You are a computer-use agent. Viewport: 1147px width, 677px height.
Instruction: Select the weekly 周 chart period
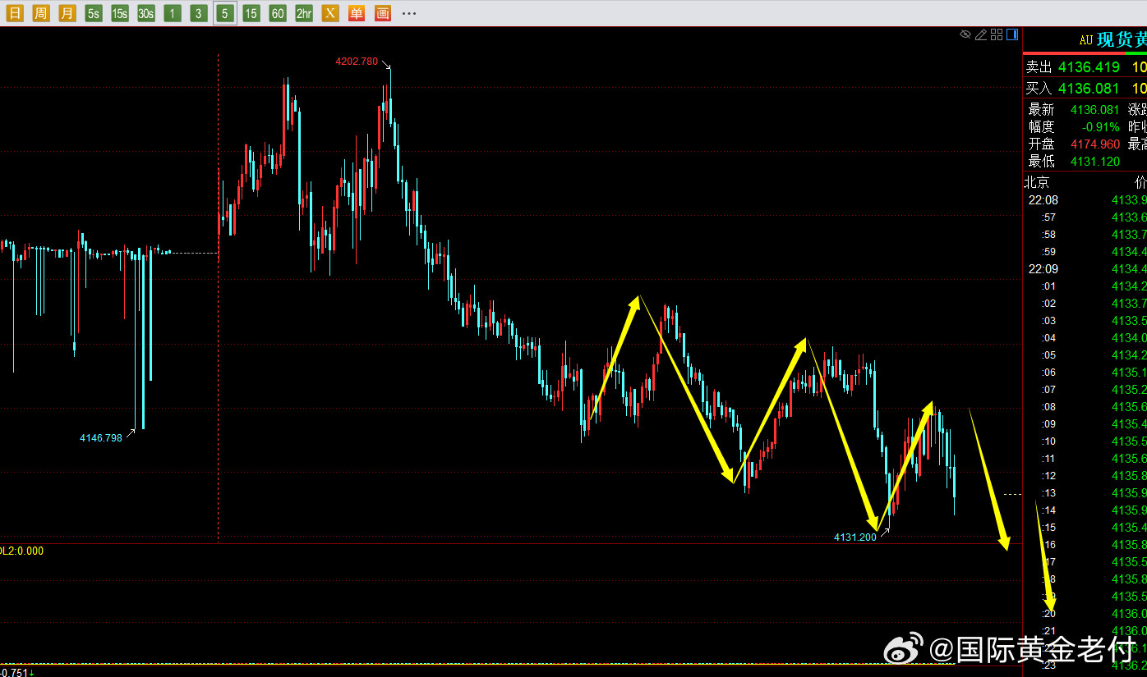(41, 13)
